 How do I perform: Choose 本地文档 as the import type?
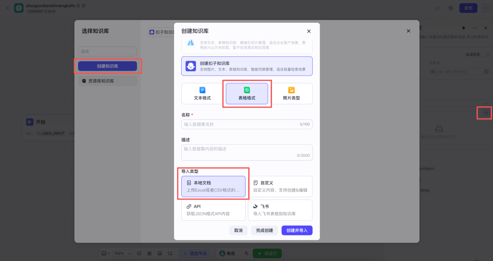(213, 186)
